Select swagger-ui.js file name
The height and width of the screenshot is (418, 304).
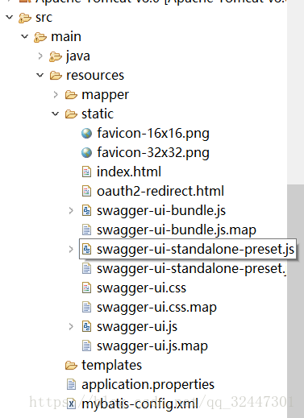click(137, 327)
